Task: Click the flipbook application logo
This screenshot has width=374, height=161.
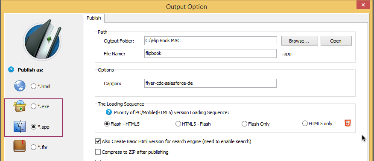Action: tap(43, 40)
